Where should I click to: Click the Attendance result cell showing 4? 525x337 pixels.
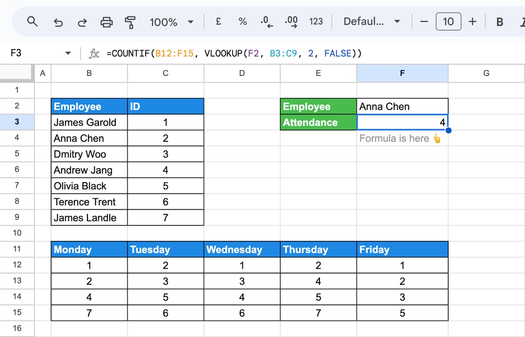[402, 122]
